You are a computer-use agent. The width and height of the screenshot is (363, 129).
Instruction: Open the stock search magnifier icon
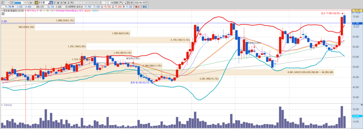[28, 2]
